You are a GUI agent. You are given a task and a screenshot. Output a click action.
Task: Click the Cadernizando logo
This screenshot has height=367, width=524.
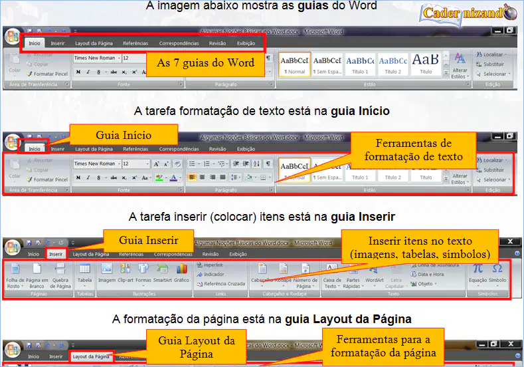468,14
